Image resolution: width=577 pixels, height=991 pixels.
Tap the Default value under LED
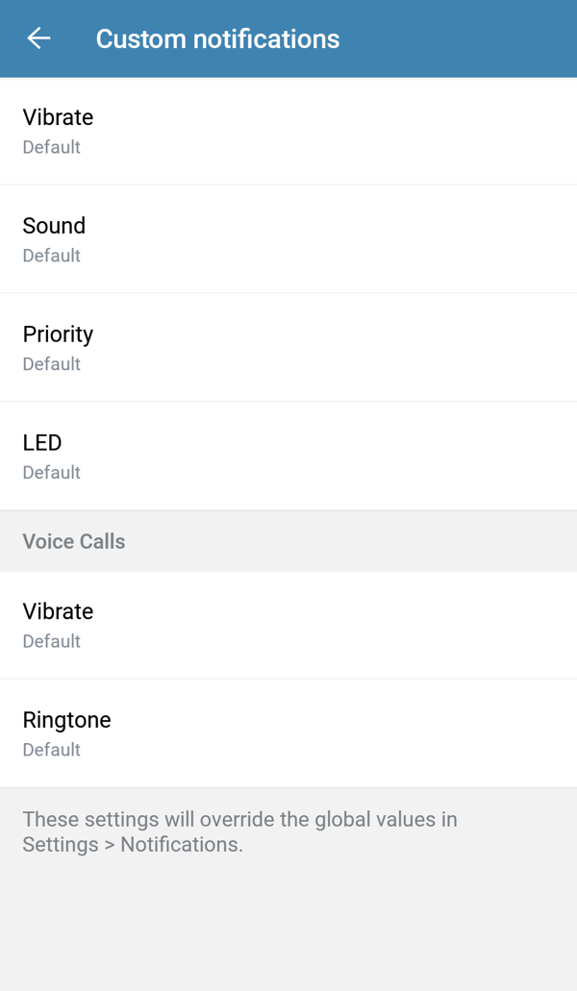click(x=52, y=473)
